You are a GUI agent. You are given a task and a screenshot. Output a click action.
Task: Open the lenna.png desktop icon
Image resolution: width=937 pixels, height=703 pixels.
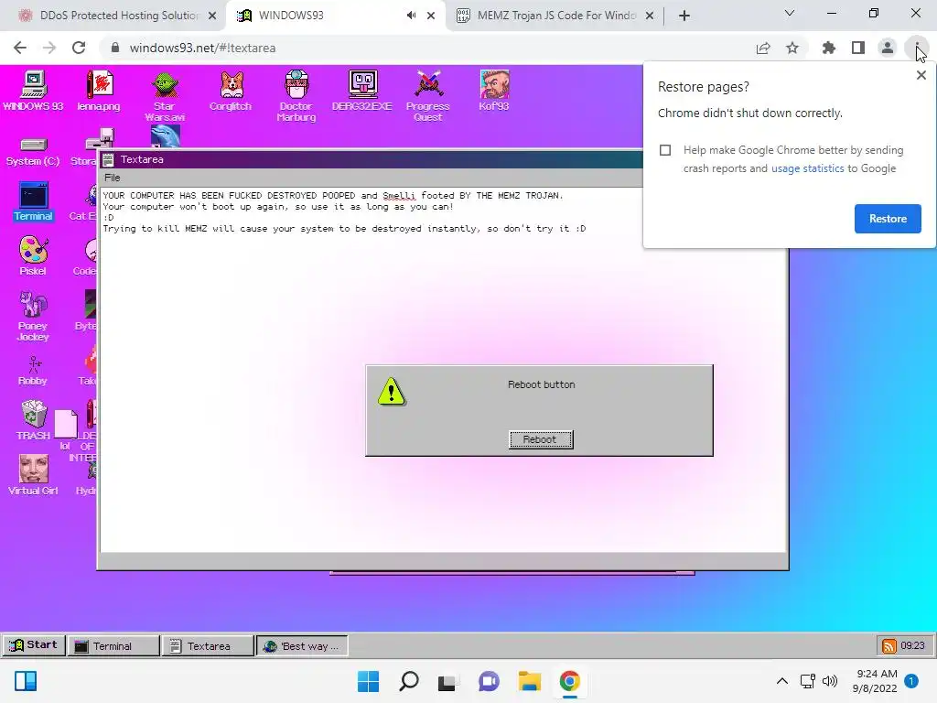click(99, 91)
